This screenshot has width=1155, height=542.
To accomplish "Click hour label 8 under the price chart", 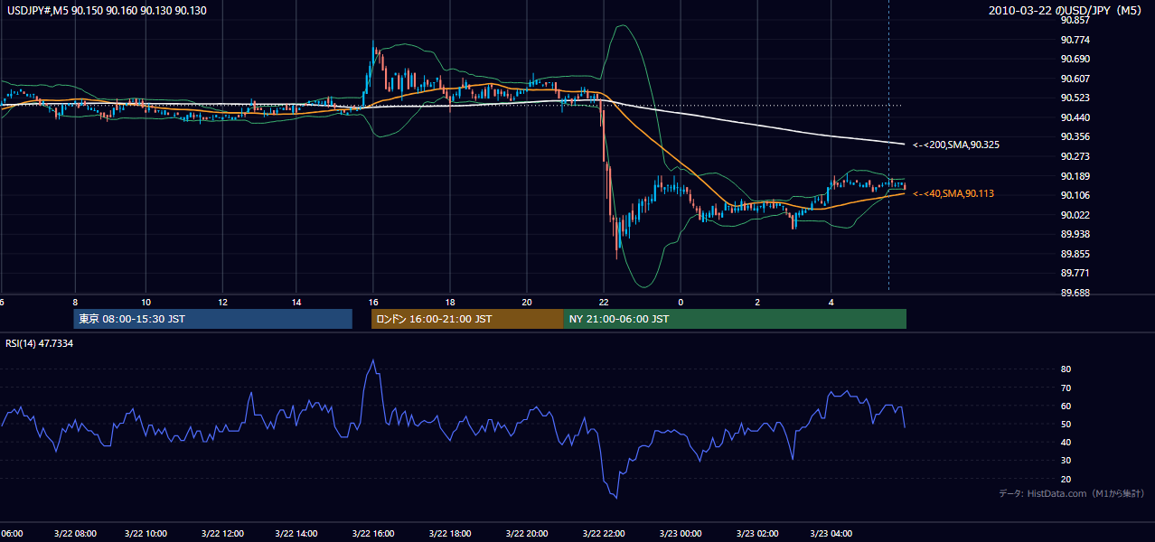I will [75, 302].
